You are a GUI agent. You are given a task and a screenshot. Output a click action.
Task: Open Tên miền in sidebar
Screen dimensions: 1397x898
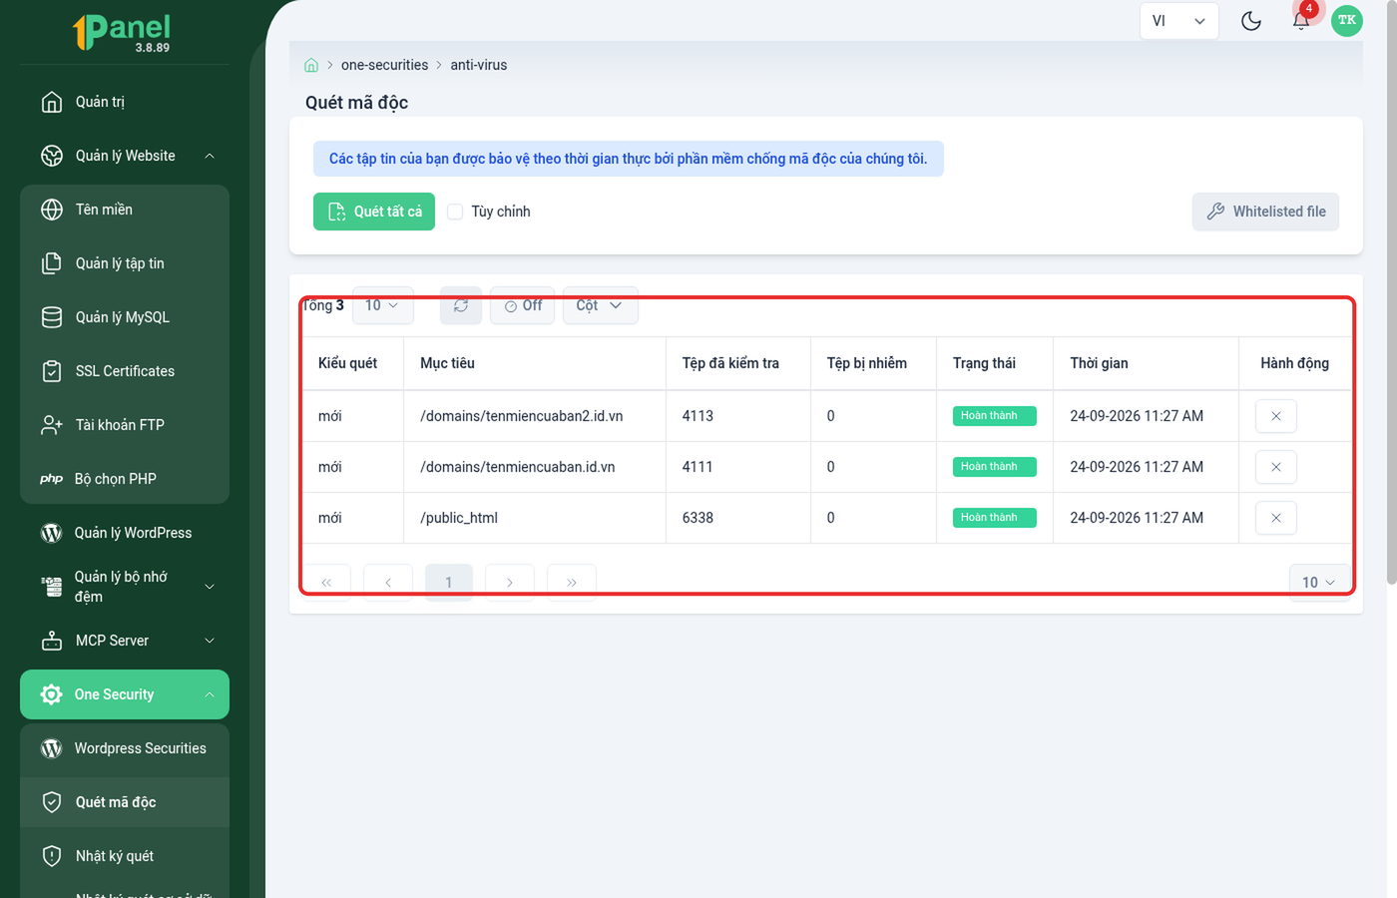(x=125, y=210)
